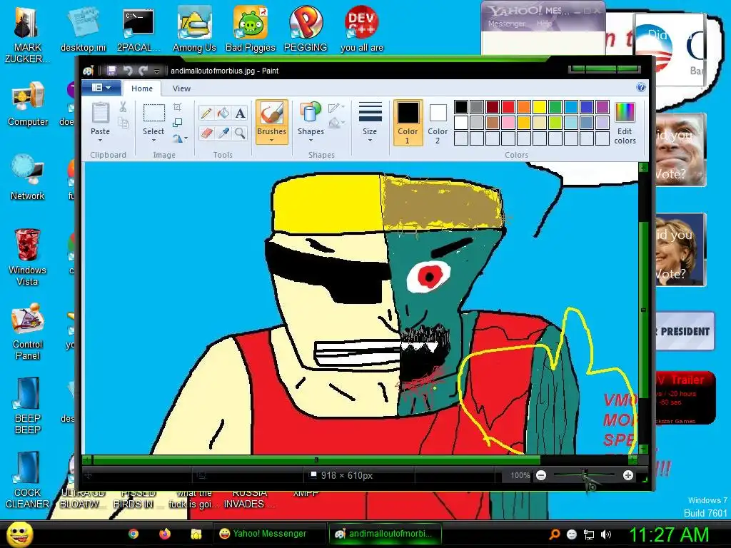Select Color 2 as active color
Screen dimensions: 731x548
click(x=438, y=123)
